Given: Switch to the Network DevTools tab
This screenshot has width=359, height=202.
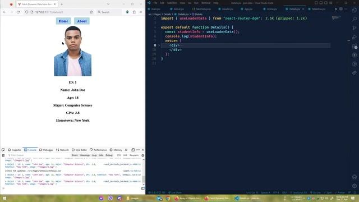Looking at the screenshot, I should tap(62, 150).
